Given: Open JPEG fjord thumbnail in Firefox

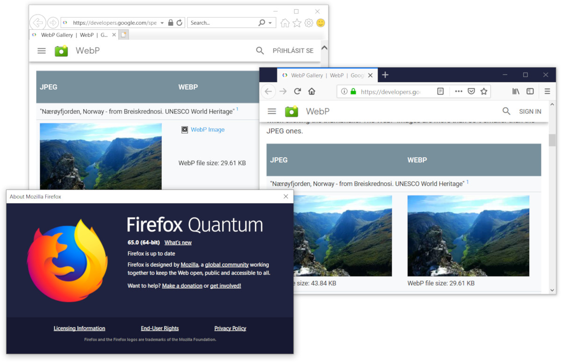Looking at the screenshot, I should (343, 236).
